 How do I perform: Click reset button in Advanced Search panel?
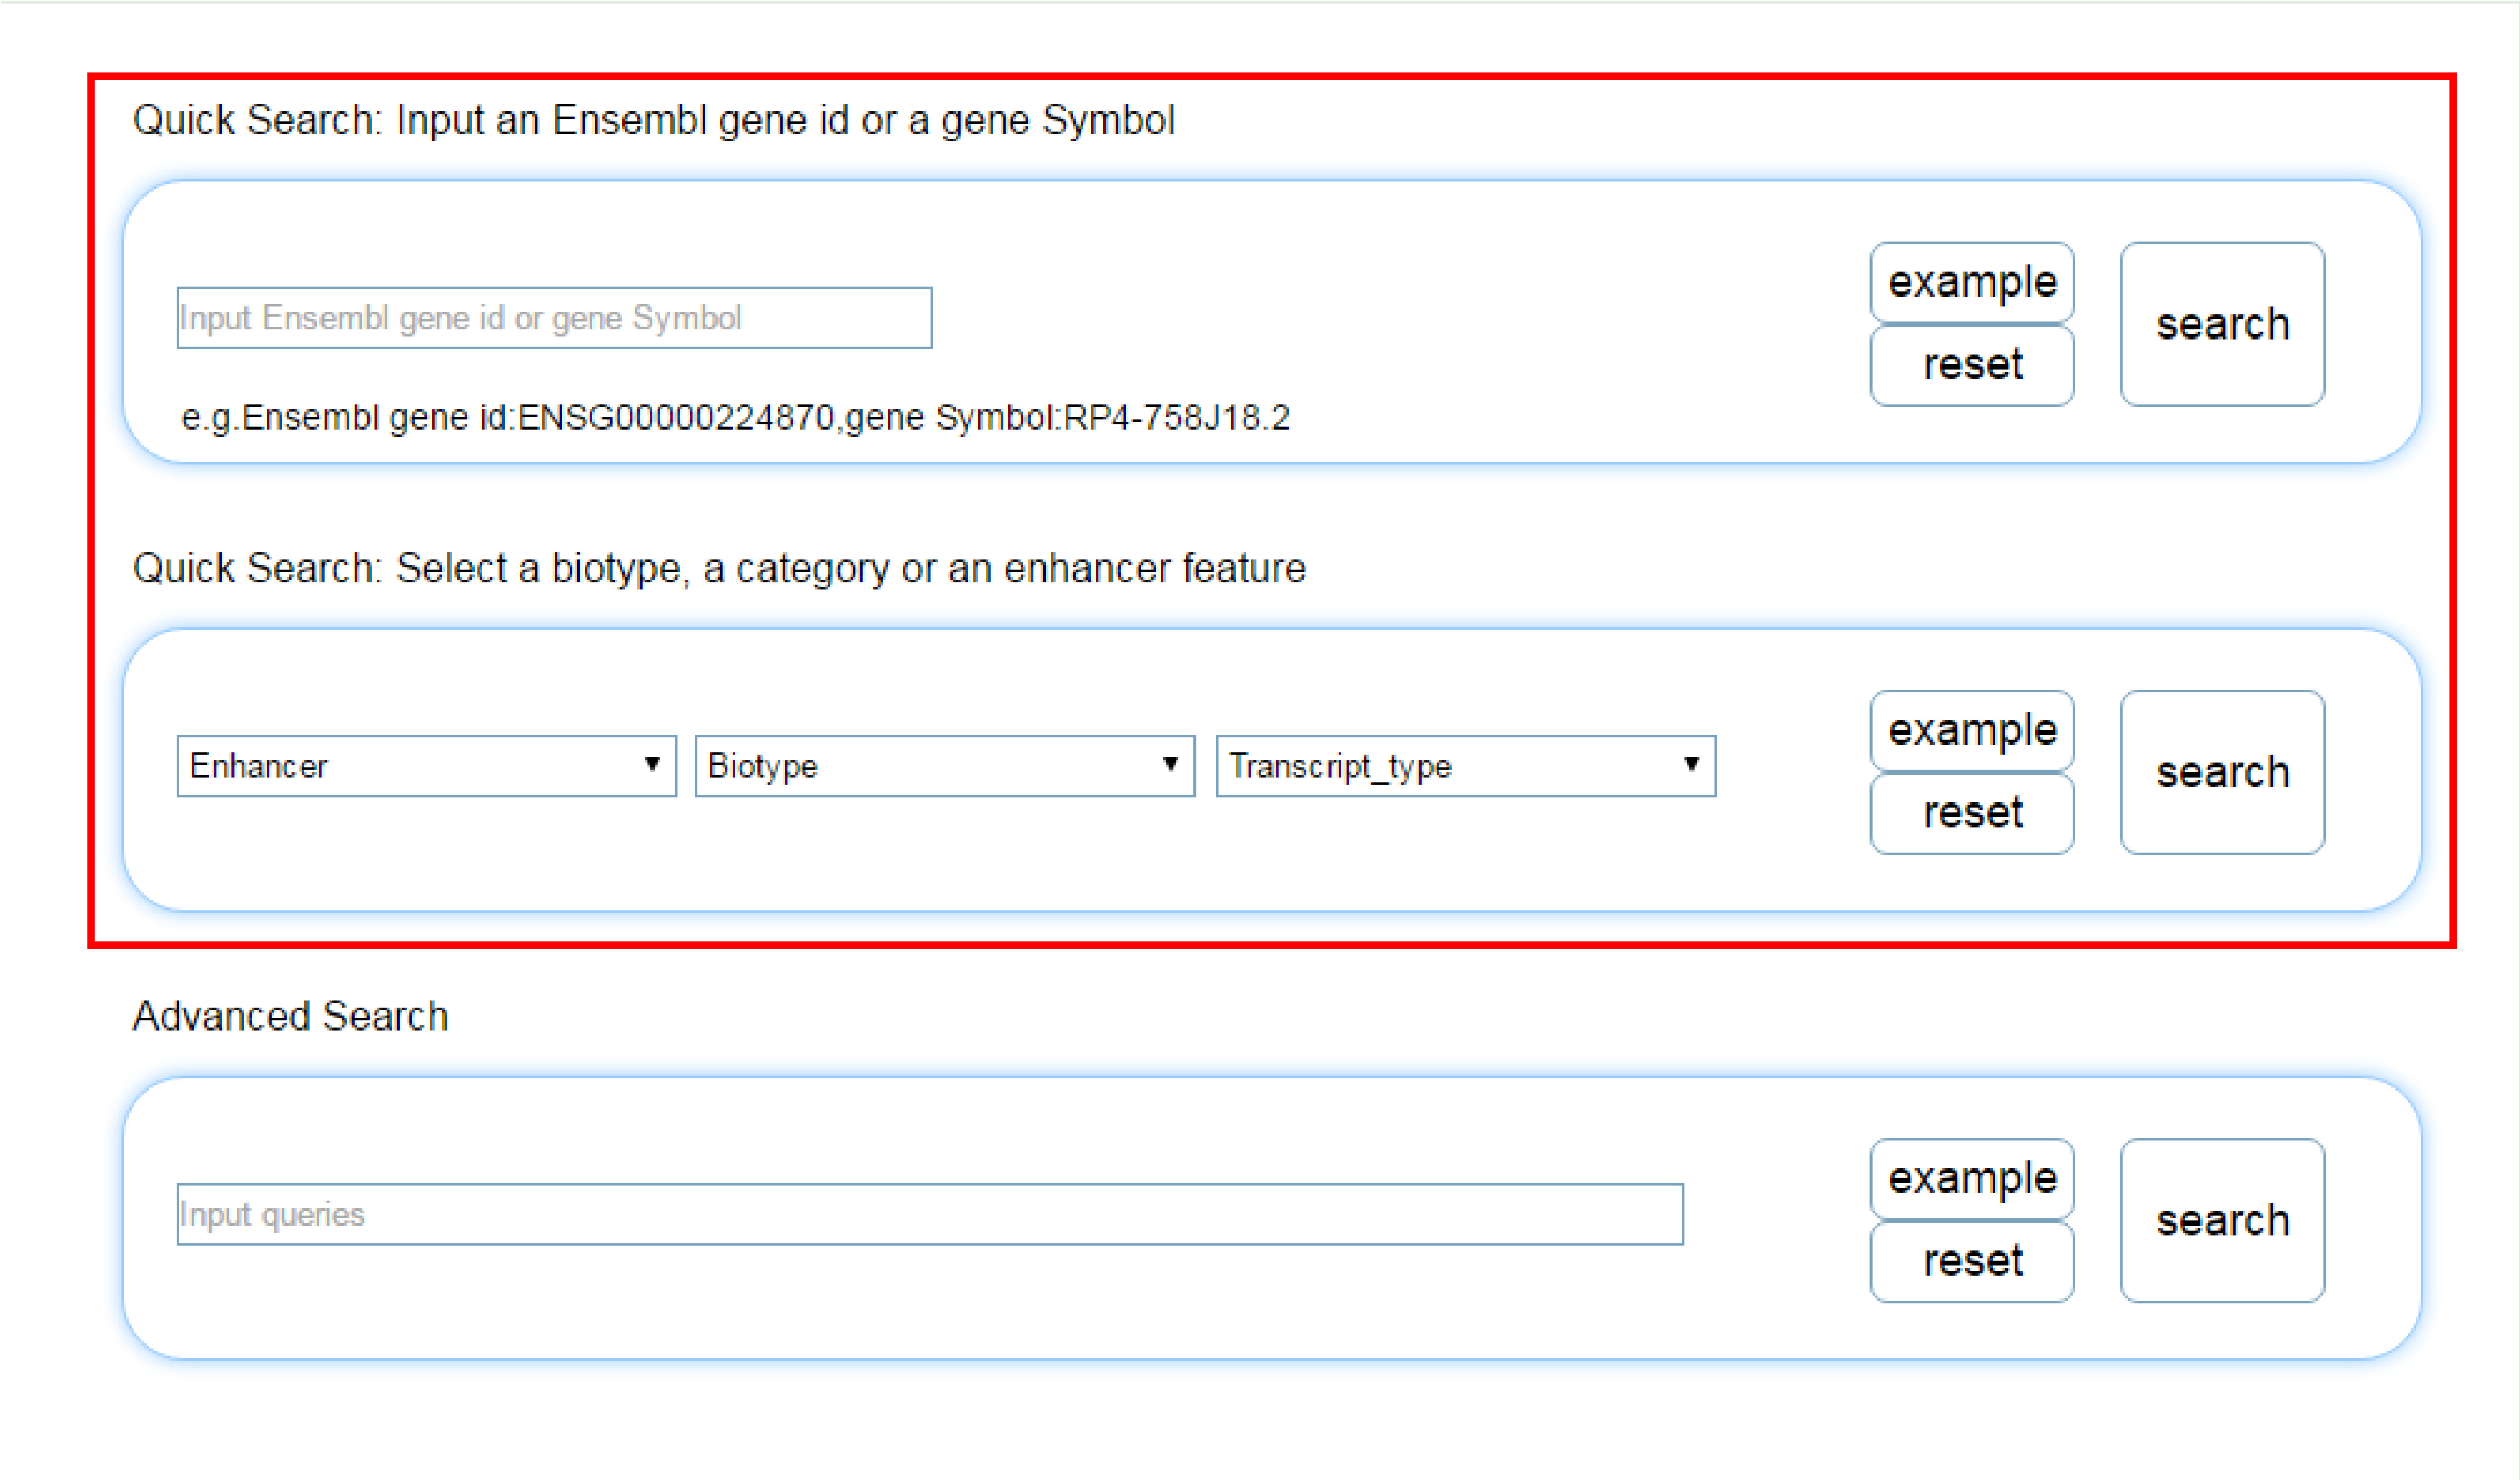click(x=1971, y=1261)
